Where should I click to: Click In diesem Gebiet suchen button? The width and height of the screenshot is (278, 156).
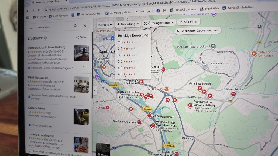click(198, 31)
